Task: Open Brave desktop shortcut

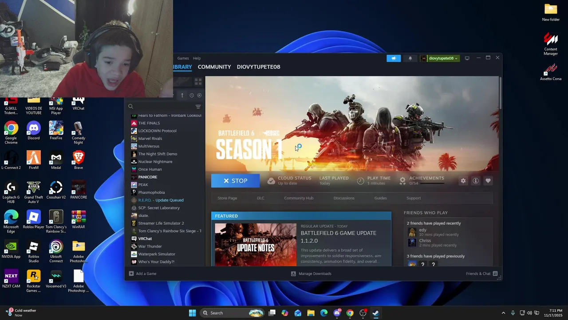Action: pyautogui.click(x=79, y=160)
